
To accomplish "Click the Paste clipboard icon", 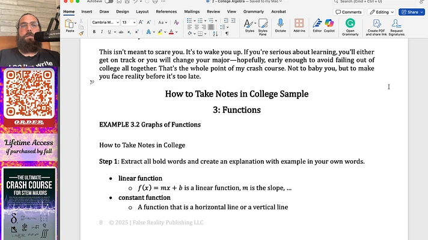I will pos(70,24).
